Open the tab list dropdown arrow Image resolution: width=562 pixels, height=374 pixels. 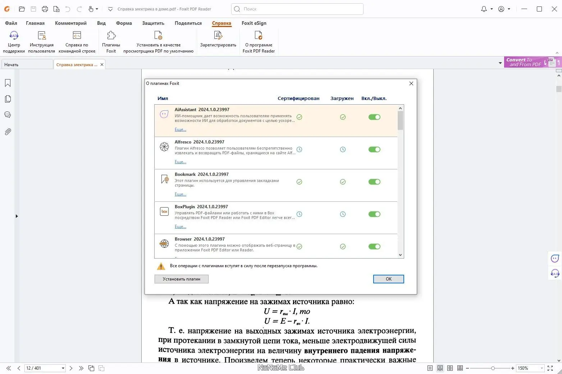tap(500, 63)
